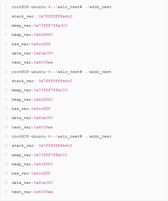
Task: Click the stack_var address on line 2
Action: coord(55,16)
